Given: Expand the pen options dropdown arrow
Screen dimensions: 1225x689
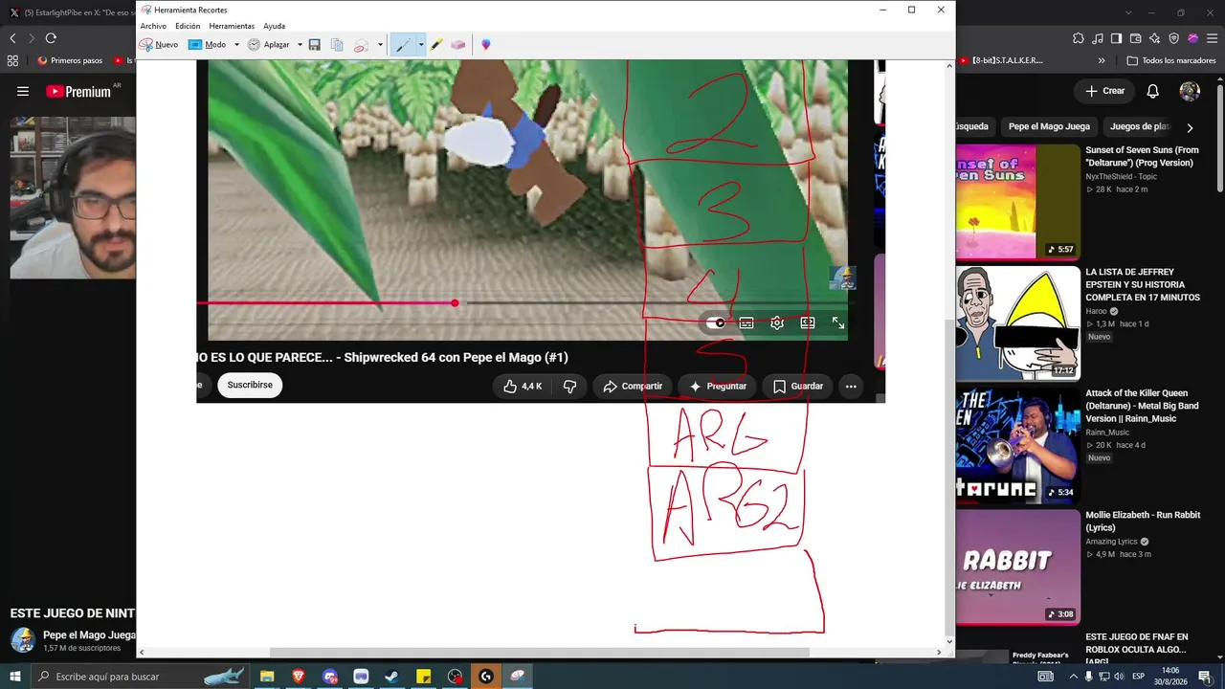Looking at the screenshot, I should (420, 45).
